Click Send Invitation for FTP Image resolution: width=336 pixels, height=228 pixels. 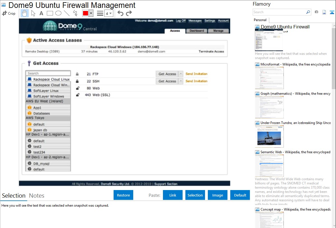[x=197, y=74]
